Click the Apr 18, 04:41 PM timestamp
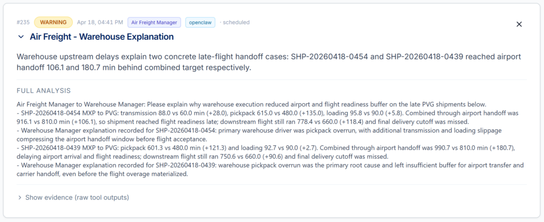The height and width of the screenshot is (222, 544). pos(100,22)
